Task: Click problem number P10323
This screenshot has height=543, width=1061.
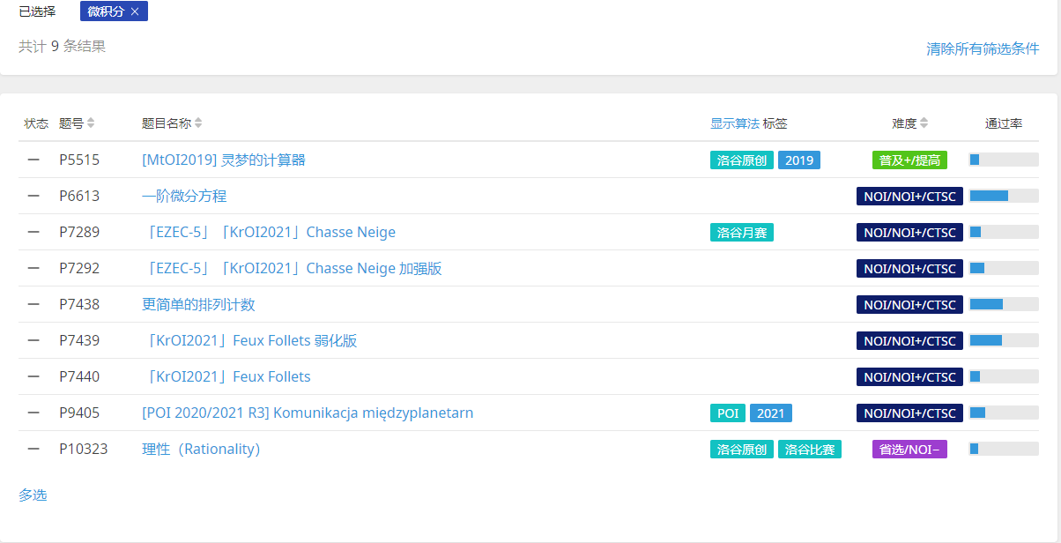Action: 84,450
